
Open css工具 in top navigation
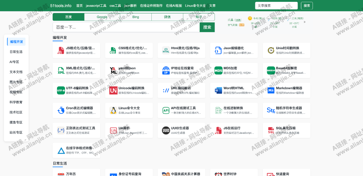click(115, 5)
